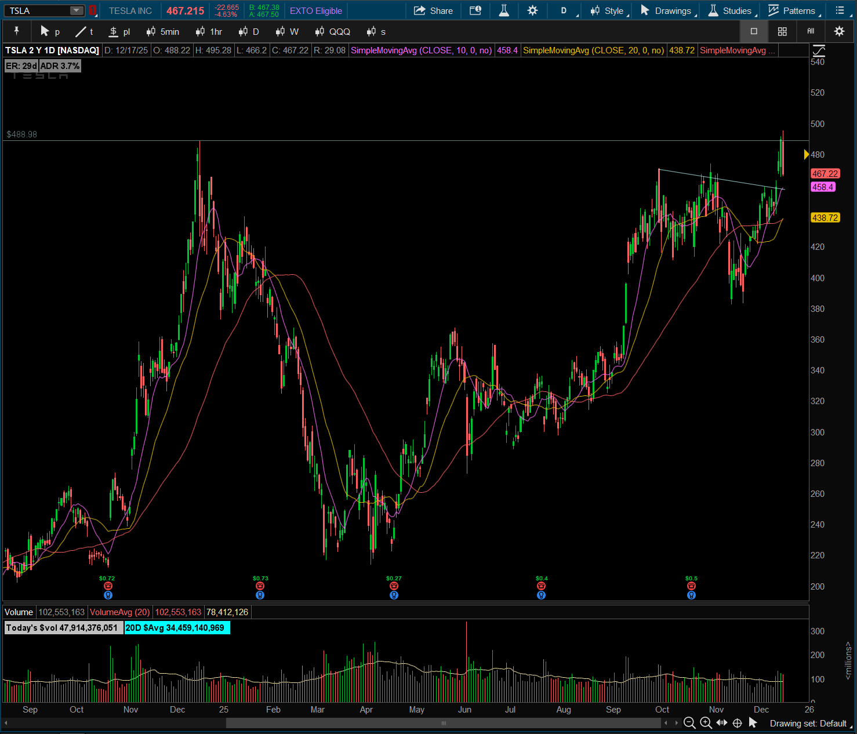Toggle the pin icon on quick toolbar
The width and height of the screenshot is (857, 734).
tap(17, 31)
